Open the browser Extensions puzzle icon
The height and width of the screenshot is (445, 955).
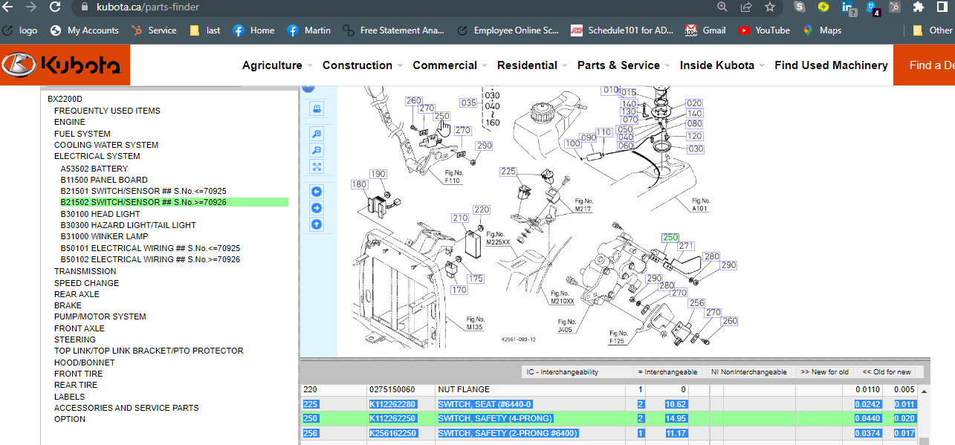click(x=919, y=7)
